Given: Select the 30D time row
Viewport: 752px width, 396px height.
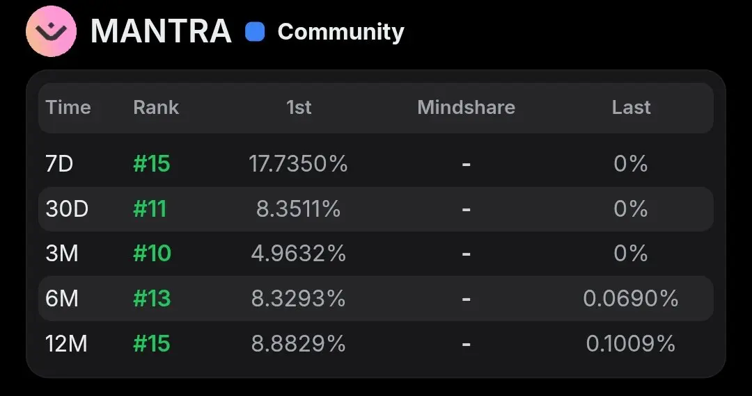Looking at the screenshot, I should pyautogui.click(x=376, y=209).
